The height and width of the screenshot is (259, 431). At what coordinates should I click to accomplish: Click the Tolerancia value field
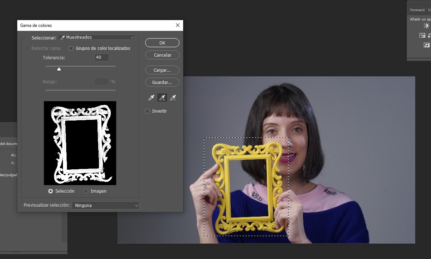coord(101,57)
